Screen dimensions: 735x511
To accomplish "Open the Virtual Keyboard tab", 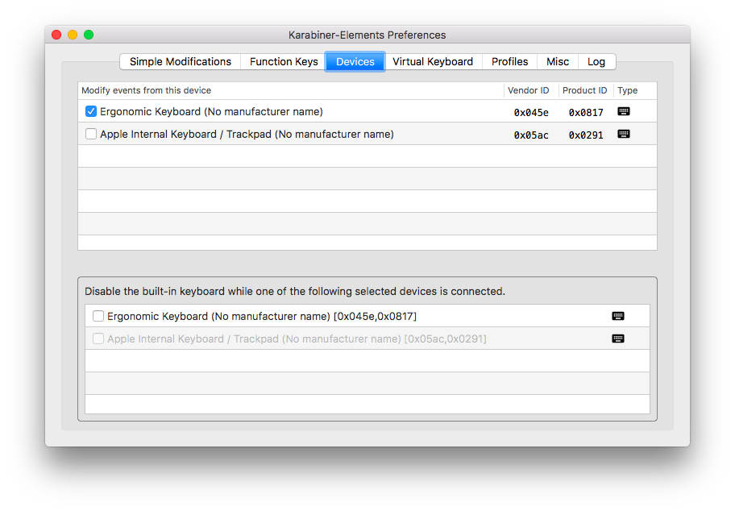I will coord(433,62).
